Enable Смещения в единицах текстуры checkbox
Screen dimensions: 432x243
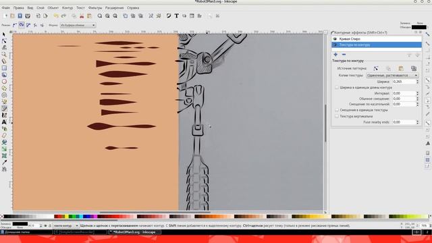pos(337,110)
